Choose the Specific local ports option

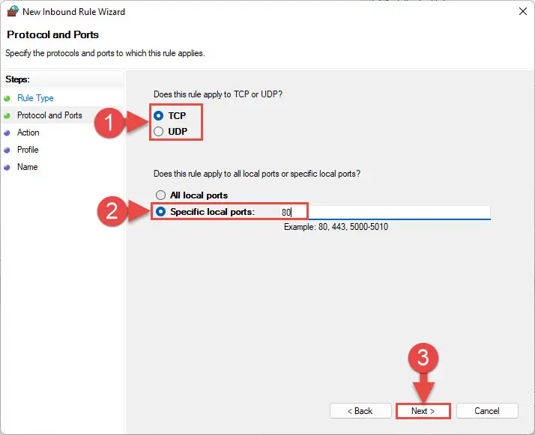point(160,212)
